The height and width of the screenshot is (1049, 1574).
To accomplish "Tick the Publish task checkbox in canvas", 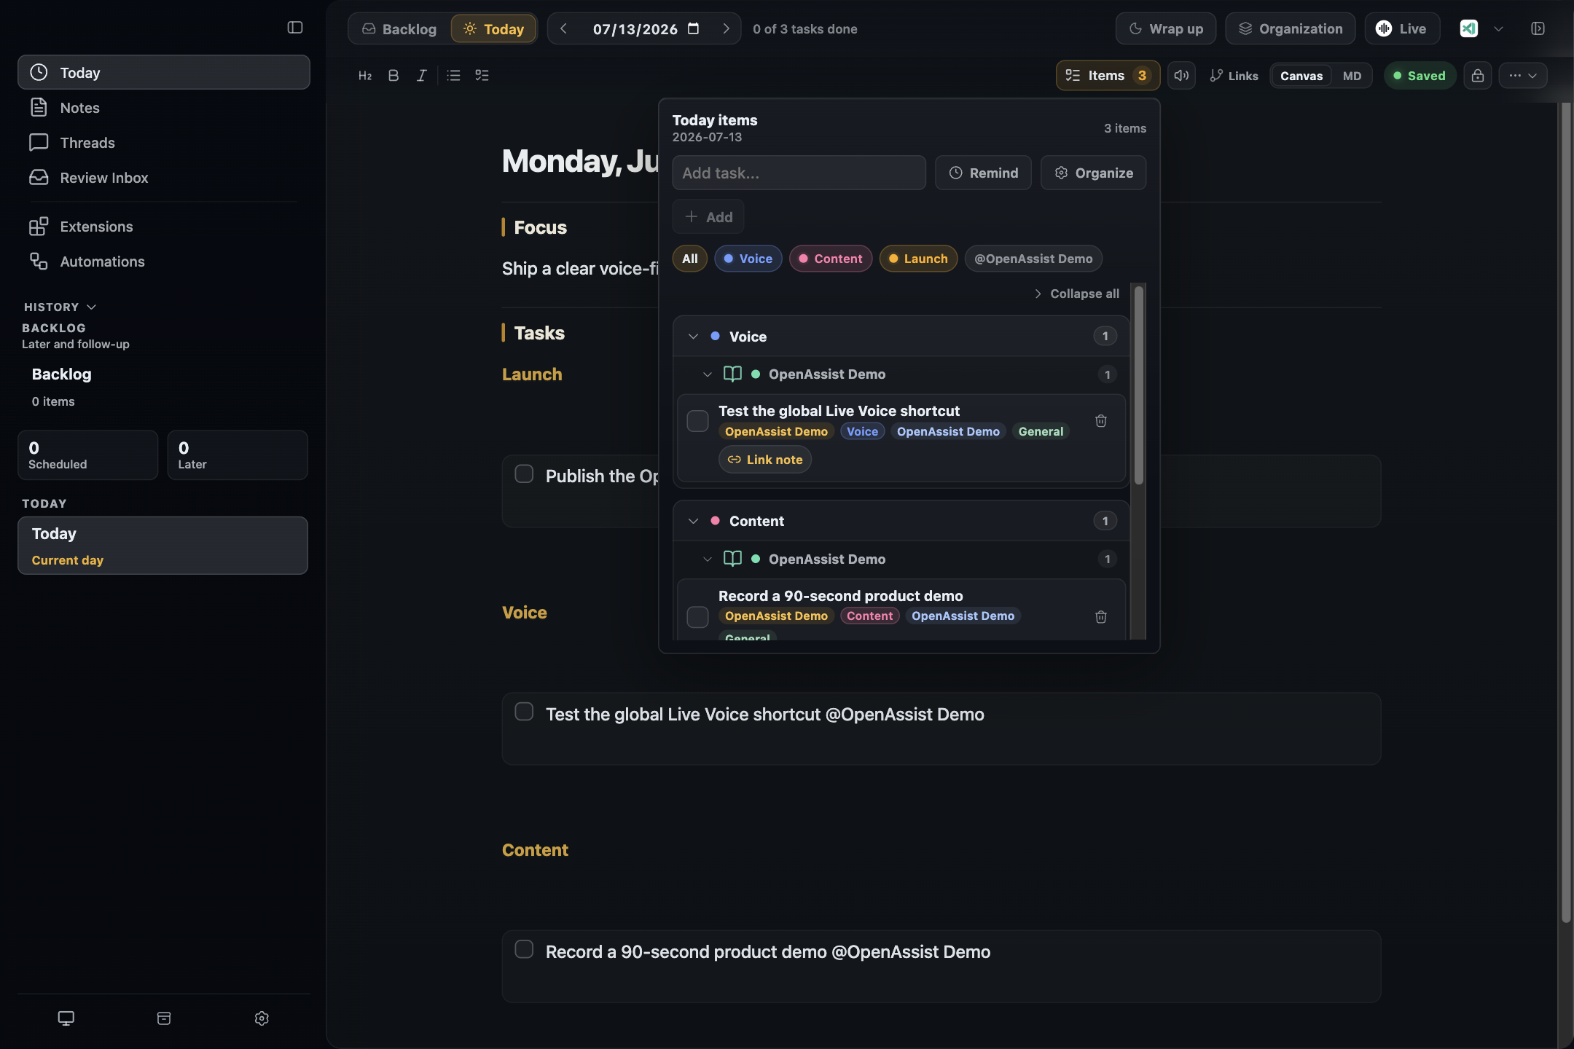I will 524,474.
